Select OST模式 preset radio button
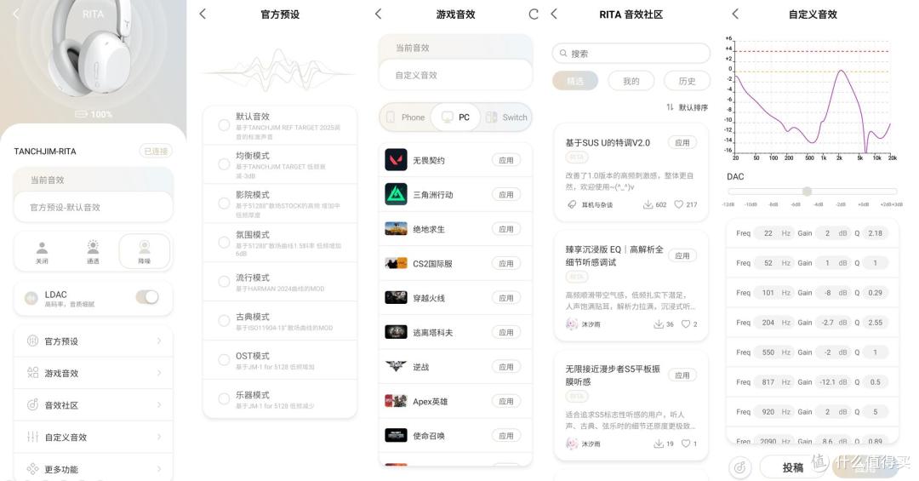 click(224, 359)
